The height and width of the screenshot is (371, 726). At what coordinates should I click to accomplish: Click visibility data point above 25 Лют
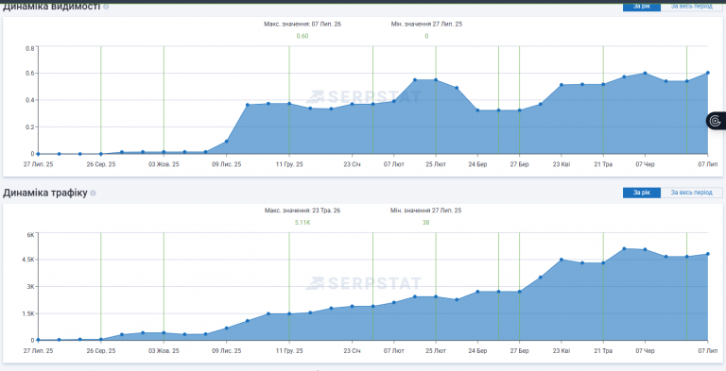436,80
